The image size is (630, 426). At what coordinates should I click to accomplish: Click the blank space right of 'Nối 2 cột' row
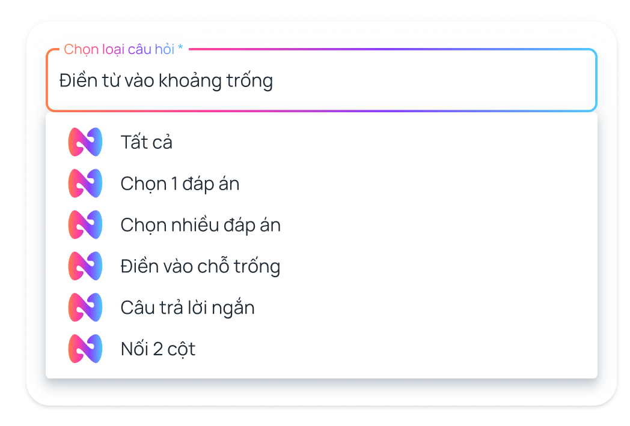pyautogui.click(x=421, y=349)
